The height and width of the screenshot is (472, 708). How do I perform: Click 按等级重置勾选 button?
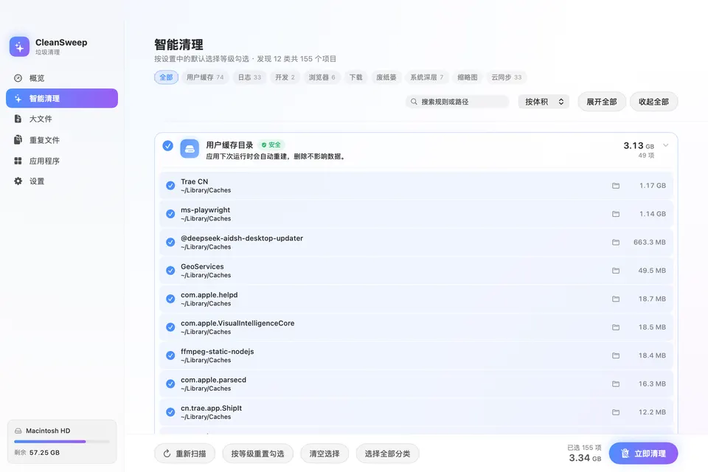tap(258, 454)
